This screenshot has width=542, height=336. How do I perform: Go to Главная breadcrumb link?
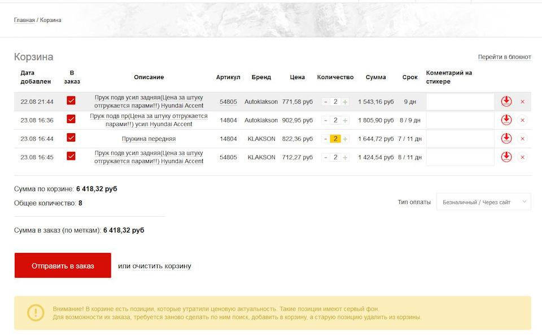(x=24, y=20)
